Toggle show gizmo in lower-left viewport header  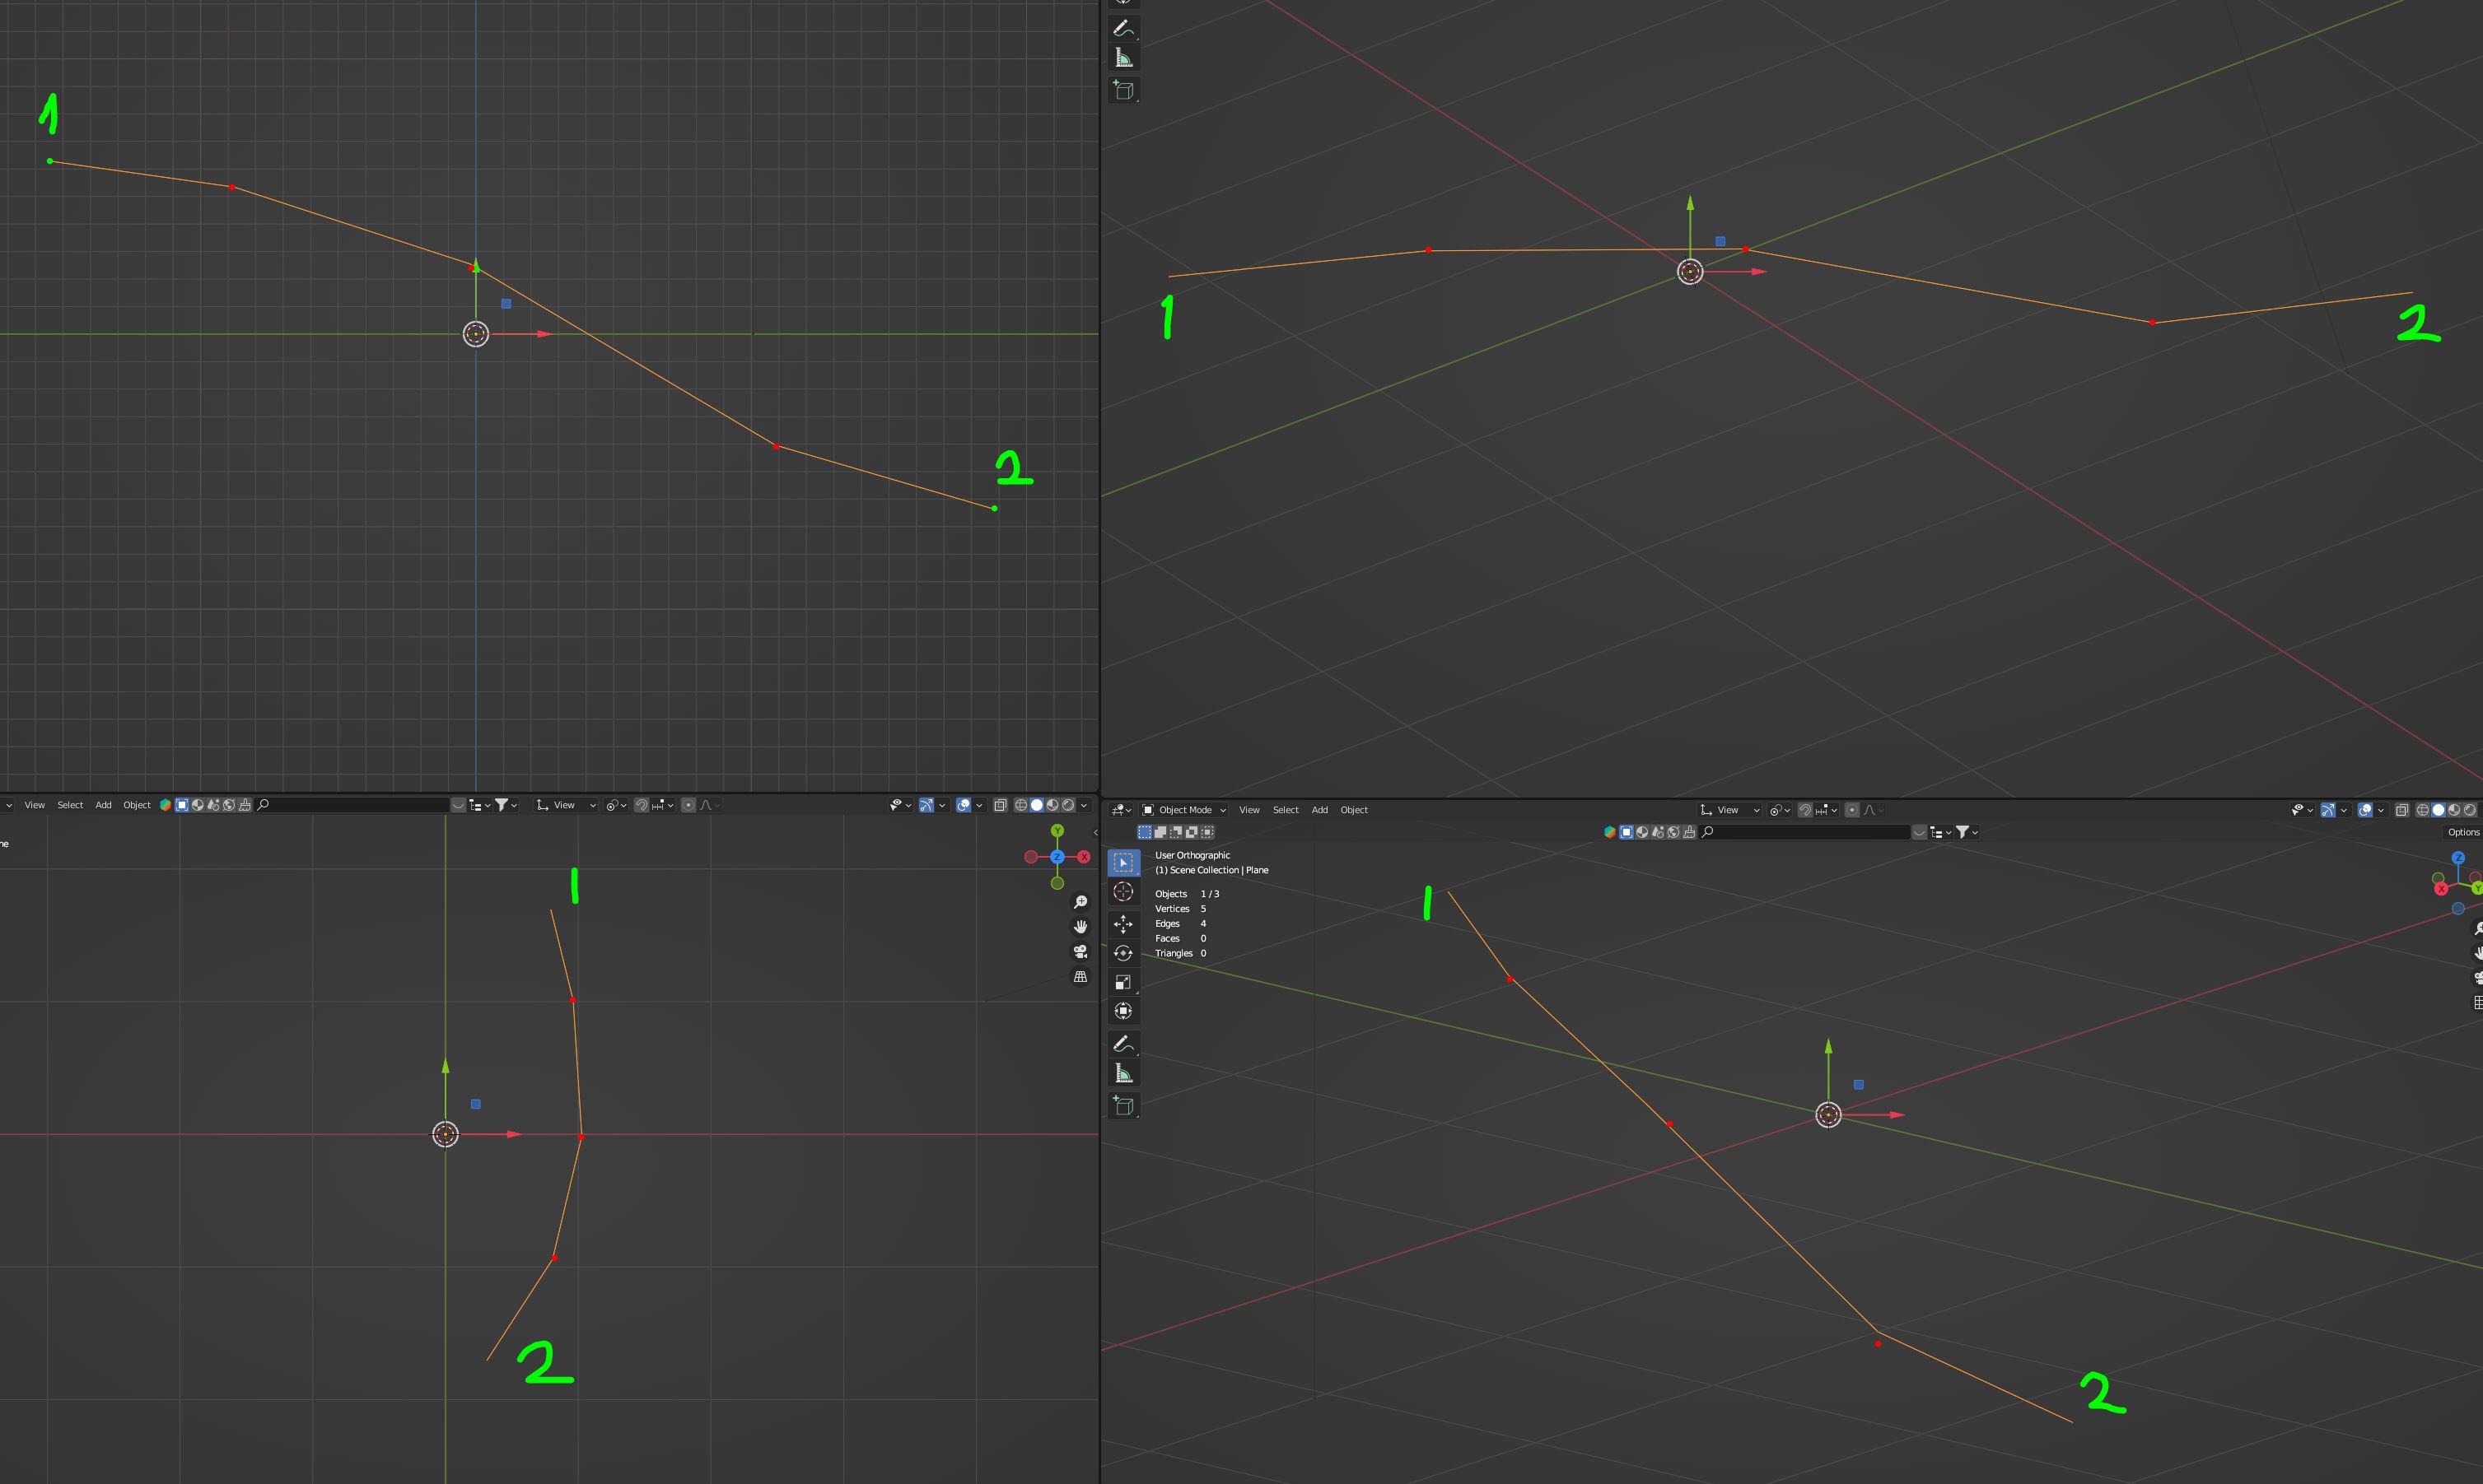click(926, 805)
